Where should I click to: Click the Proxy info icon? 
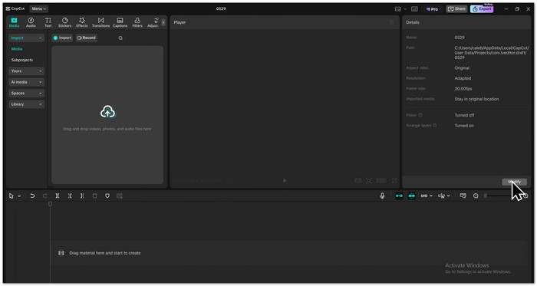[420, 115]
